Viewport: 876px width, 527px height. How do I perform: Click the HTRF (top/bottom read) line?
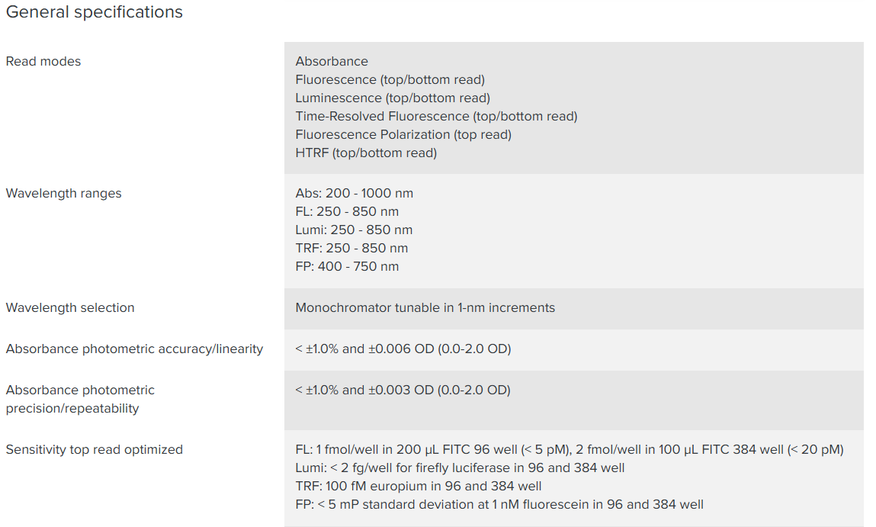tap(366, 153)
